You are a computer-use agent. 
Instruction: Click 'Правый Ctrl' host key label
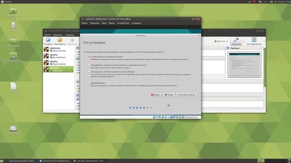point(191,117)
